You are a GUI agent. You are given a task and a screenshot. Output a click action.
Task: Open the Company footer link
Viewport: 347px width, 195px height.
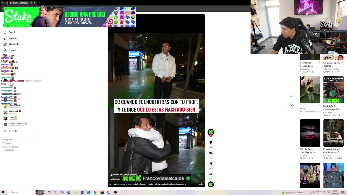tap(7, 139)
